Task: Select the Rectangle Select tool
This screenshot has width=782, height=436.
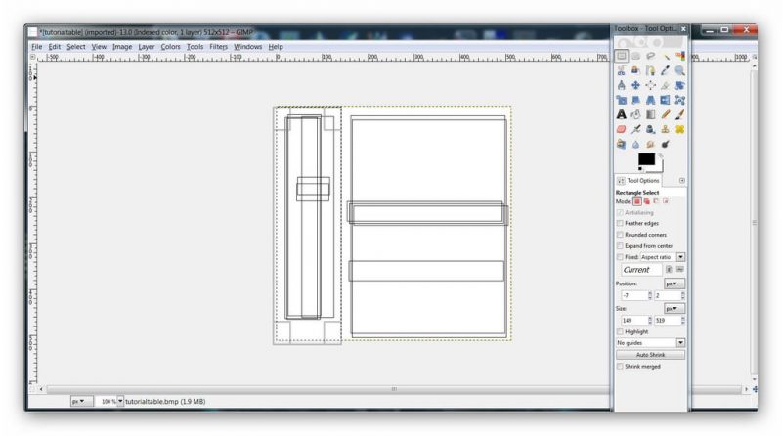Action: pos(621,57)
